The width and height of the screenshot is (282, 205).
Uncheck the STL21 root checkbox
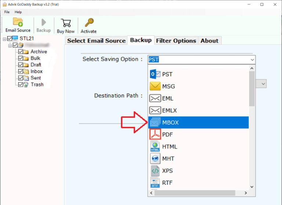(10, 38)
